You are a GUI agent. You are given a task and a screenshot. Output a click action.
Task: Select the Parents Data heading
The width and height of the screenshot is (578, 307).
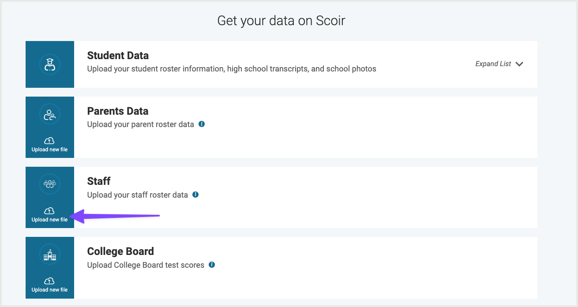(x=118, y=111)
